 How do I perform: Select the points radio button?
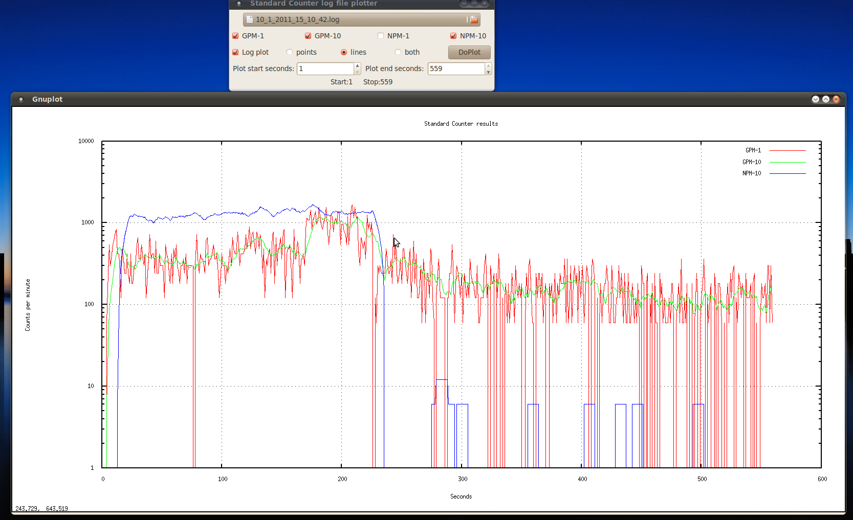[290, 52]
